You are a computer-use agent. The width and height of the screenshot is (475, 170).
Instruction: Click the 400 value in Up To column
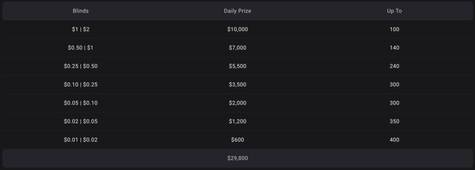pos(394,140)
